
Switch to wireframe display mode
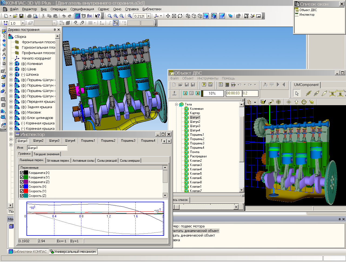click(x=188, y=16)
